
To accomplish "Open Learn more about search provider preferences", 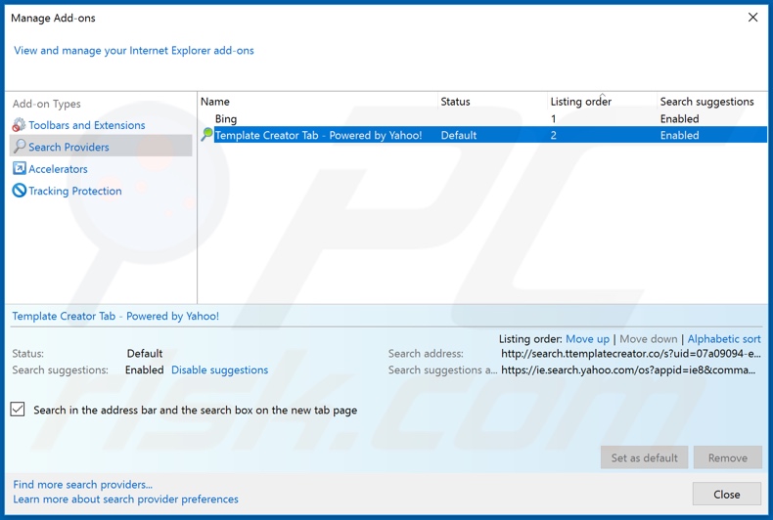I will pyautogui.click(x=125, y=499).
